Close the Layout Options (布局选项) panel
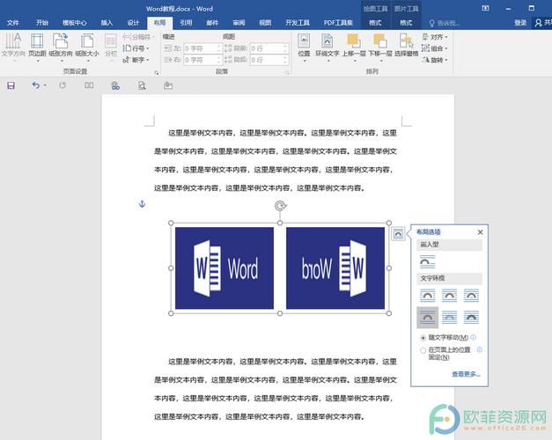This screenshot has height=440, width=552. (x=480, y=232)
